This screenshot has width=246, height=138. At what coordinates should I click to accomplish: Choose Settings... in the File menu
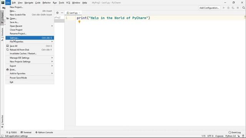30,38
